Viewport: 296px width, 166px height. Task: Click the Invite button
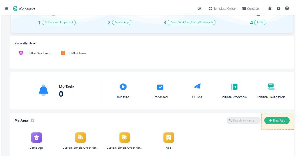pyautogui.click(x=260, y=22)
